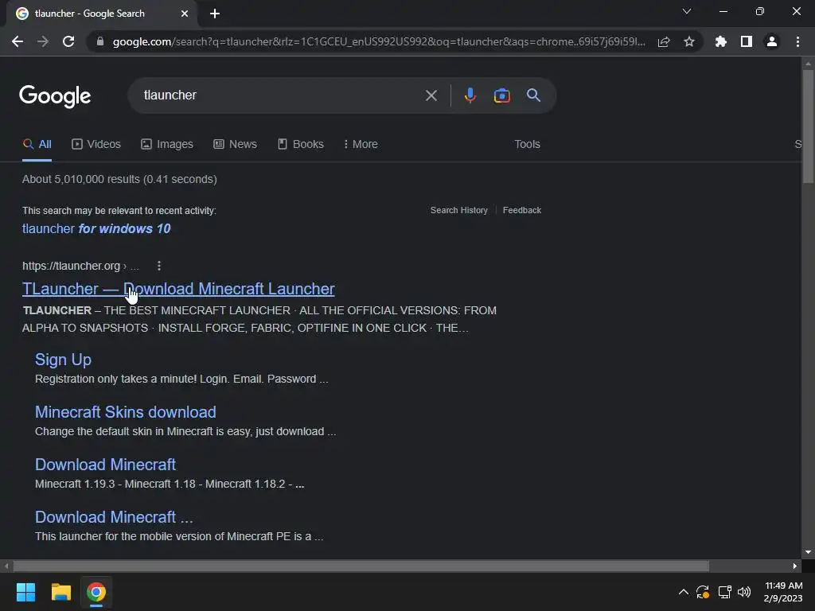The width and height of the screenshot is (815, 611).
Task: Go back to the previous page
Action: 18,41
